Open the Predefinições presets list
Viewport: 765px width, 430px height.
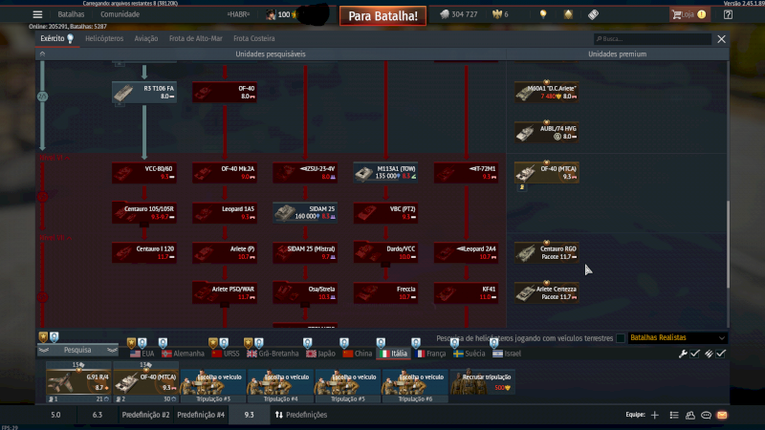pos(300,415)
